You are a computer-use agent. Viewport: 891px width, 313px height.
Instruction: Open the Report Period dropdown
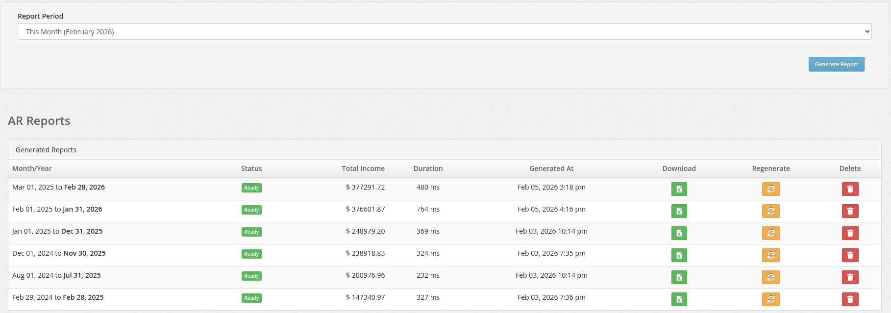tap(445, 31)
